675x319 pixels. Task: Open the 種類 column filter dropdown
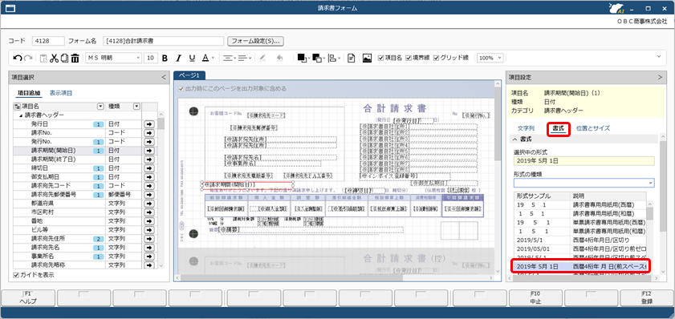(x=136, y=106)
